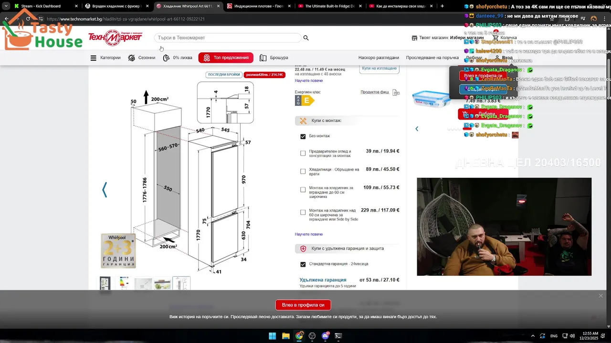Image resolution: width=611 pixels, height=343 pixels.
Task: Click the 0% лихва icon
Action: [166, 58]
